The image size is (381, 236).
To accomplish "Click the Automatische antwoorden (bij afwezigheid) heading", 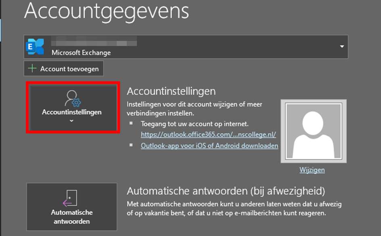I will point(226,191).
